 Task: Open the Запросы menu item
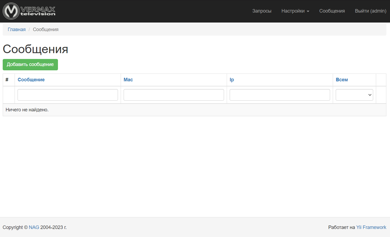tap(262, 11)
